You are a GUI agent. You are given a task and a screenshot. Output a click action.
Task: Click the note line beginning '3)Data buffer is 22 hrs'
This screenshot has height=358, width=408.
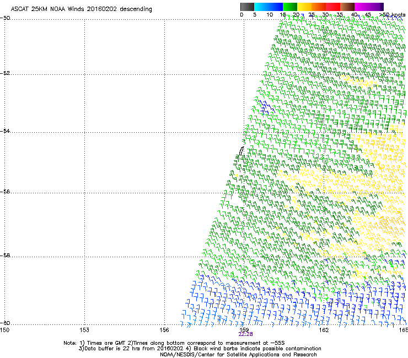[x=200, y=349]
